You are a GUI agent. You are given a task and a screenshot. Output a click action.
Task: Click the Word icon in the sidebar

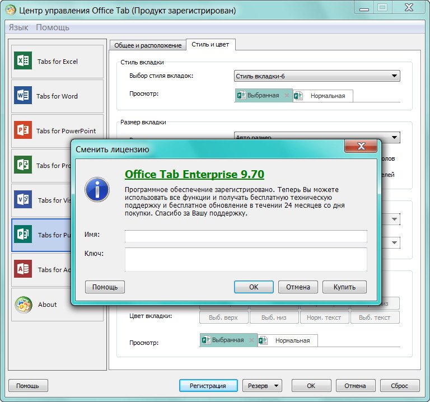coord(23,95)
